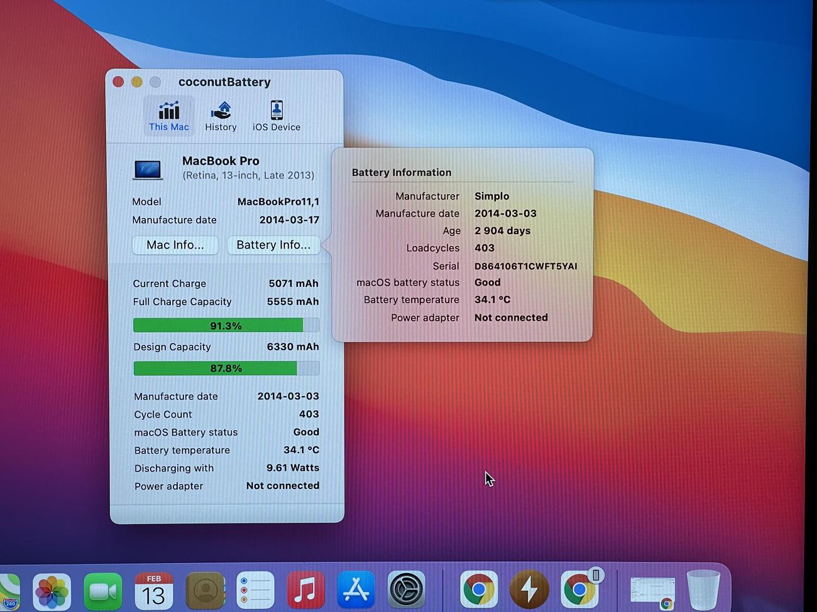
Task: Open the Trash in the Dock
Action: (703, 590)
